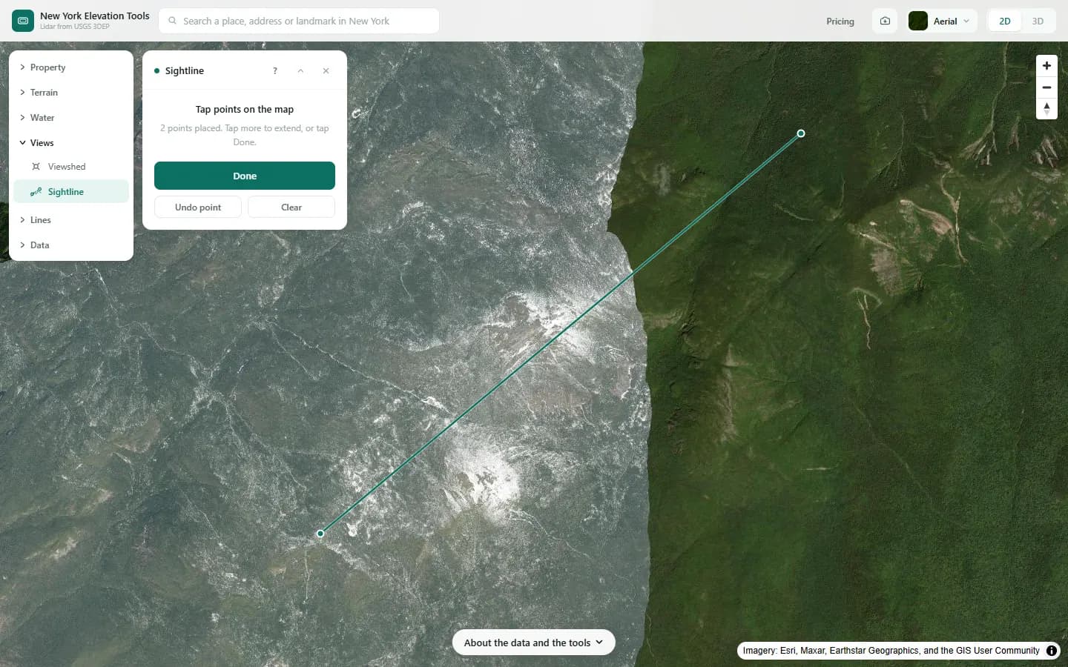
Task: Click the imagery attribution info icon
Action: click(x=1052, y=651)
